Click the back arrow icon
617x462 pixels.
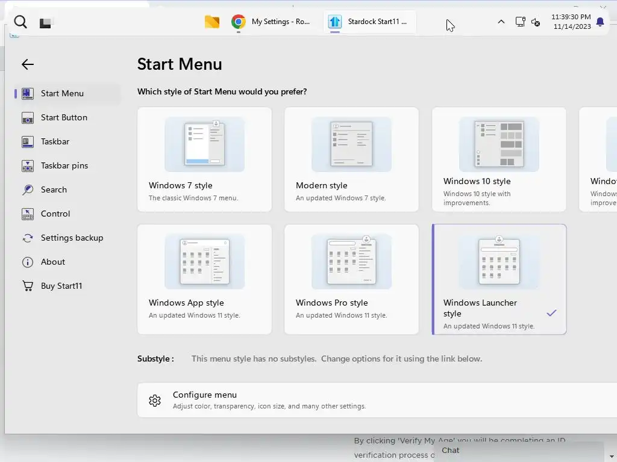(x=28, y=64)
